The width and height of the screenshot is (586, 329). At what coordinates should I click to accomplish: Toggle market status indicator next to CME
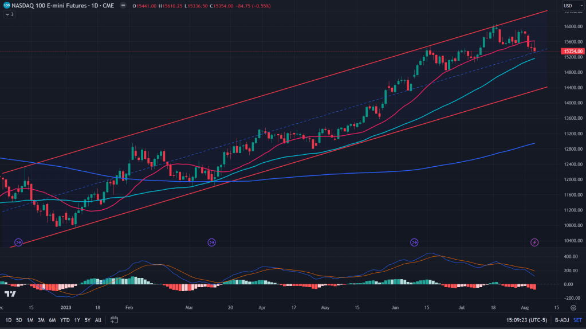122,6
